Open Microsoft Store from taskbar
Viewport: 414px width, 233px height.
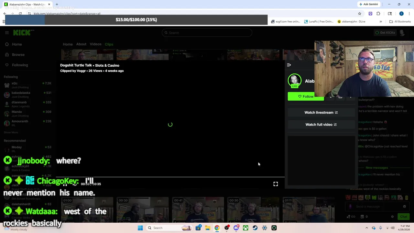(198, 228)
